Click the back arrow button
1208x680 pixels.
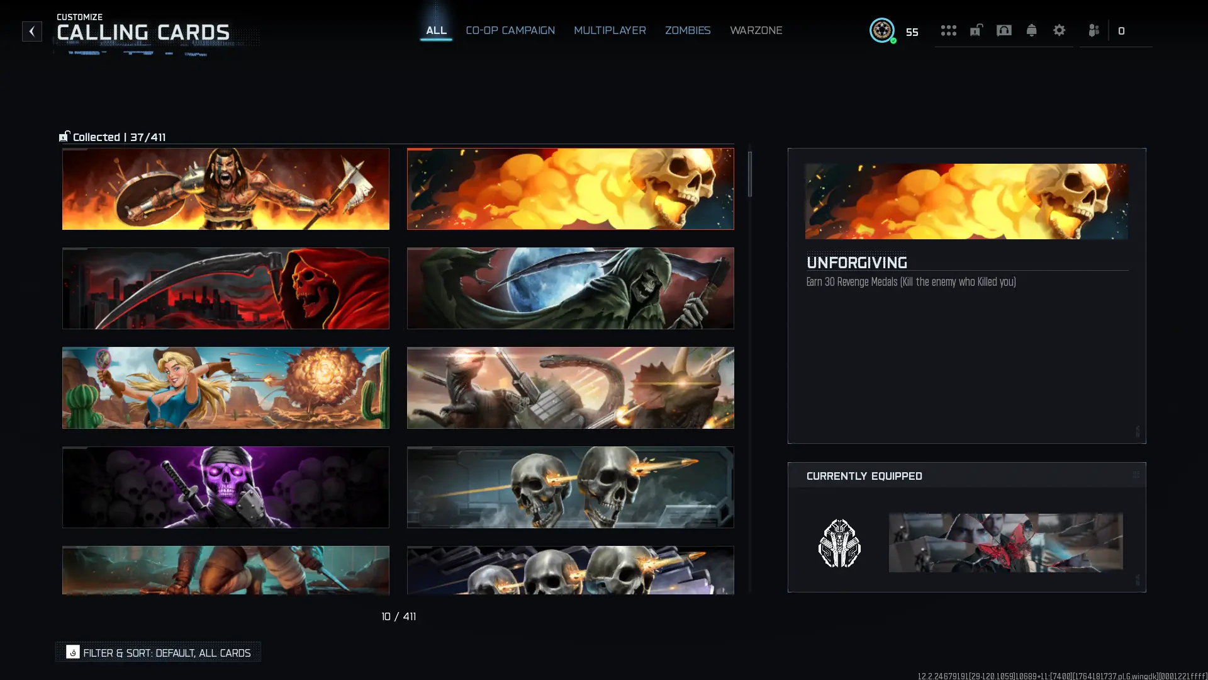pos(31,31)
